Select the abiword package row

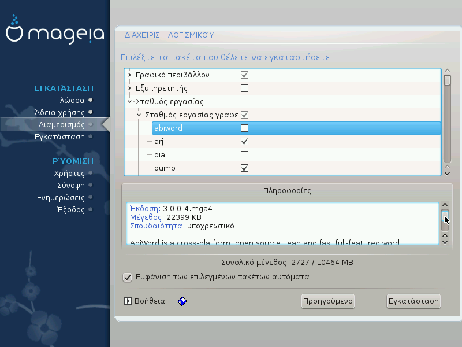tap(296, 128)
